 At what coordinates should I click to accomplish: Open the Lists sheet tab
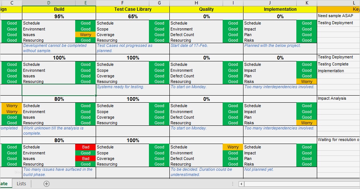coord(21,184)
